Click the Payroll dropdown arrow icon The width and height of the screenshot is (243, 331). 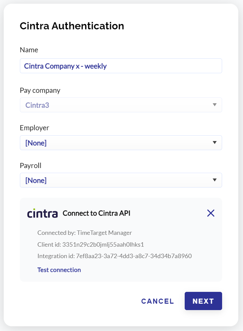(215, 180)
